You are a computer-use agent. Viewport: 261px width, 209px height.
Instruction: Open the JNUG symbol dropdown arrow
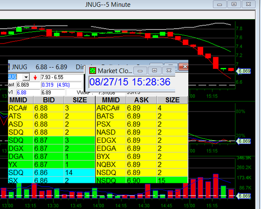pyautogui.click(x=26, y=77)
